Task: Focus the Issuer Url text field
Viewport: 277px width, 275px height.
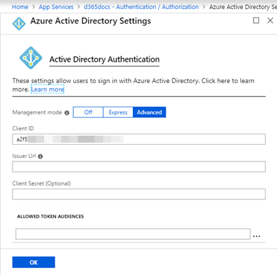Action: (139, 167)
